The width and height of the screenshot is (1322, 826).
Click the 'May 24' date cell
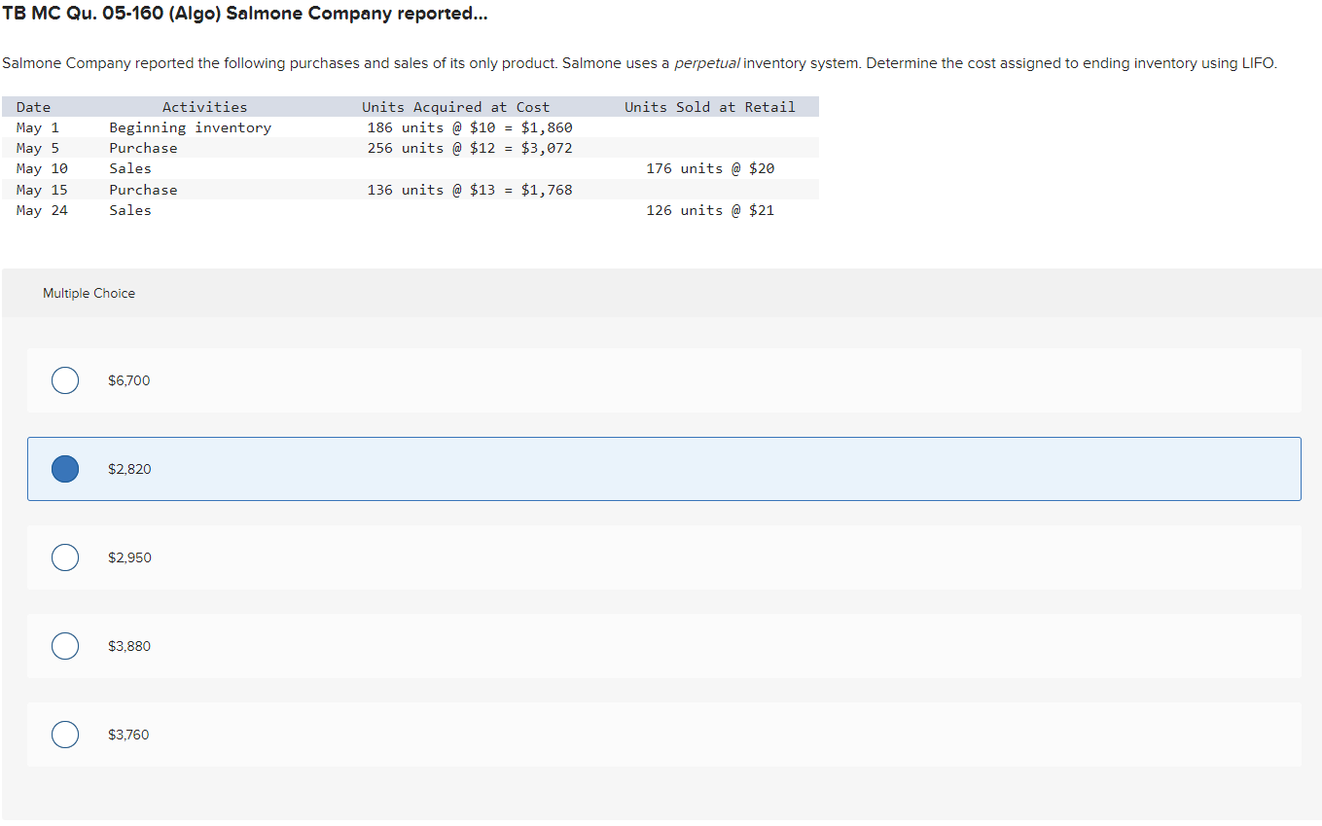42,210
